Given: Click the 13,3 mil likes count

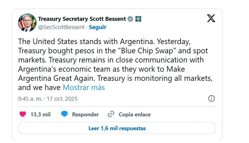Looking at the screenshot, I should pos(40,115).
